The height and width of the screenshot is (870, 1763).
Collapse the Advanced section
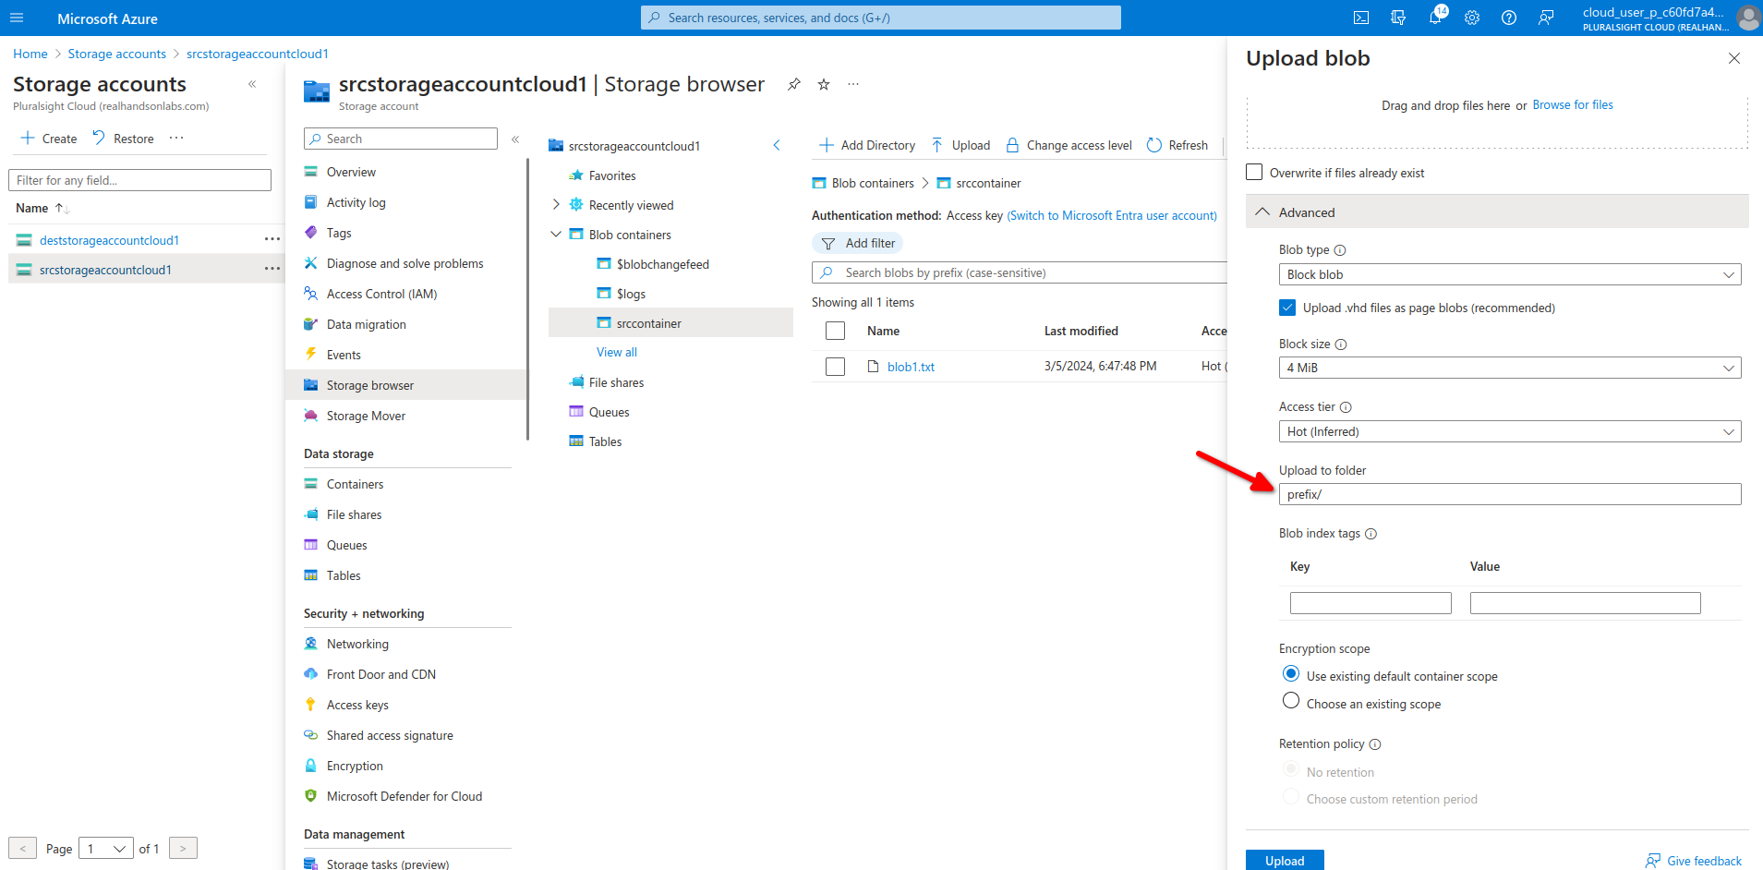[x=1262, y=212]
